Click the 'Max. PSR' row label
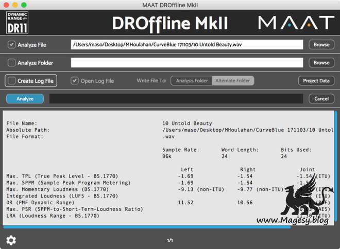Viewport: 340px width, 249px height. coord(75,209)
